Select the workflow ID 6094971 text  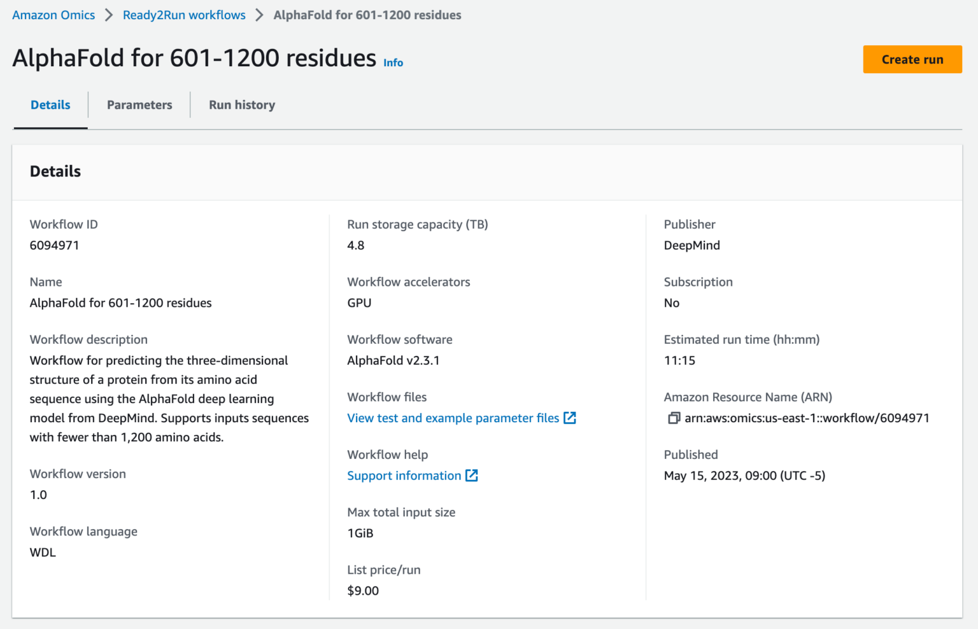[55, 245]
